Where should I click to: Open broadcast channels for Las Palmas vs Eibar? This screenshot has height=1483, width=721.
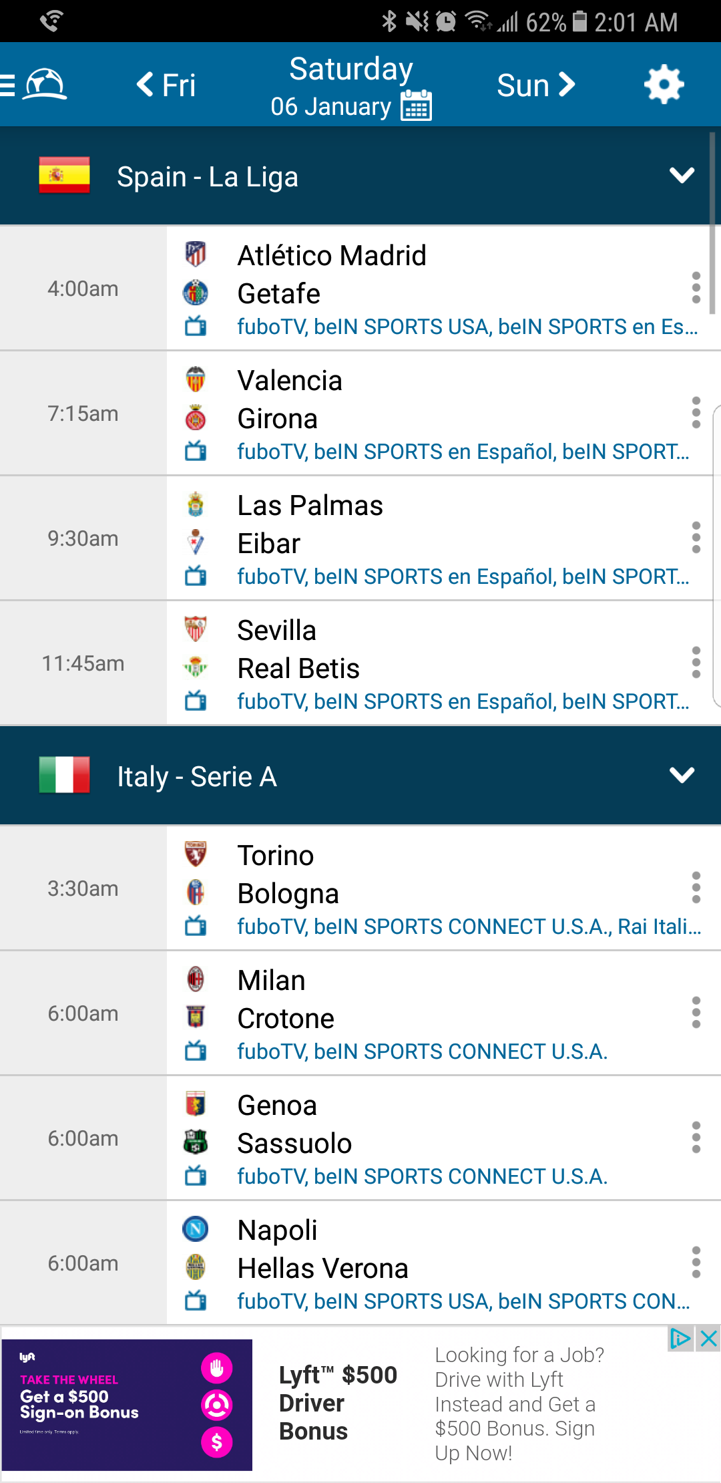(x=463, y=576)
